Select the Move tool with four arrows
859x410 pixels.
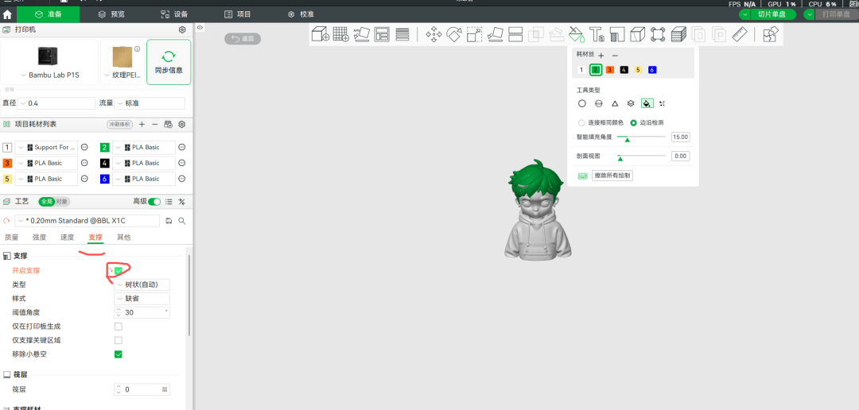coord(434,34)
